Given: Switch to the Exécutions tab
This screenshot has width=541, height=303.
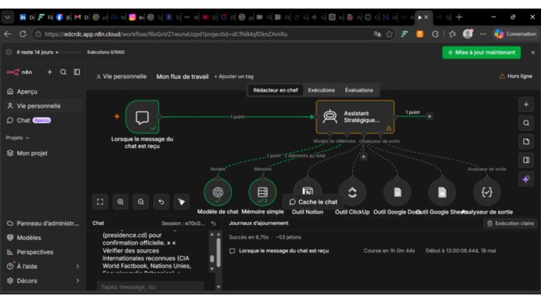Looking at the screenshot, I should 321,90.
